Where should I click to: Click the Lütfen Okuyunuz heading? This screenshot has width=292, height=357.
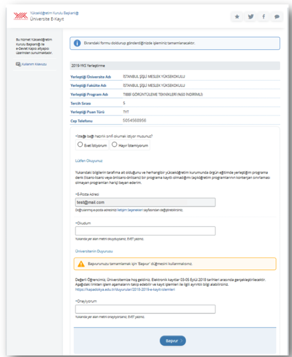point(89,161)
